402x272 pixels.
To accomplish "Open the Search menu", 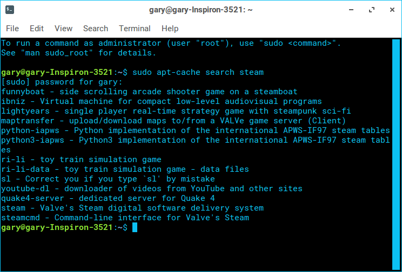I will 96,29.
